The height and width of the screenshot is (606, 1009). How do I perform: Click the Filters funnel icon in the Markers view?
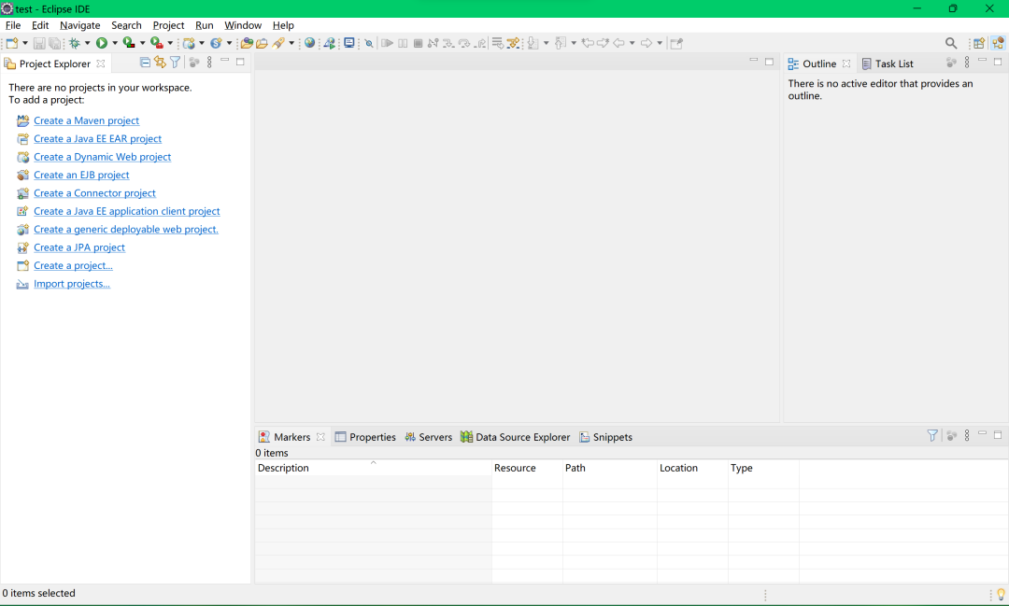[931, 435]
